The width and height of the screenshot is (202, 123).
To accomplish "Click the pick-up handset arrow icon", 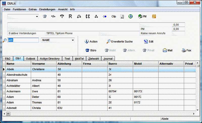I will point(62,16).
